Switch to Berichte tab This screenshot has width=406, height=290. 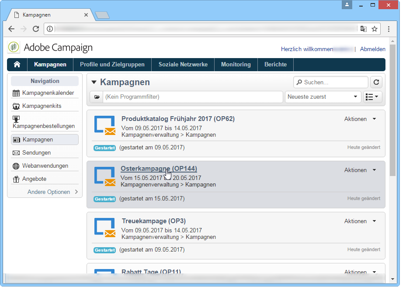click(x=275, y=64)
